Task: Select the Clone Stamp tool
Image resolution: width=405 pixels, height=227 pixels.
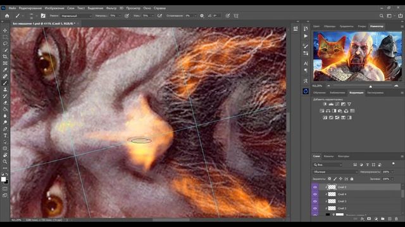Action: coord(5,90)
